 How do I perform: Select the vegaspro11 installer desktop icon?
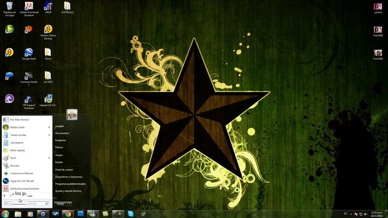click(x=48, y=100)
